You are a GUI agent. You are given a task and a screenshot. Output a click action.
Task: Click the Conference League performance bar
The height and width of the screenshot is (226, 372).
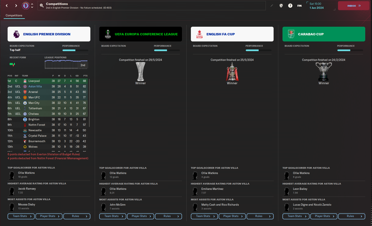167,50
